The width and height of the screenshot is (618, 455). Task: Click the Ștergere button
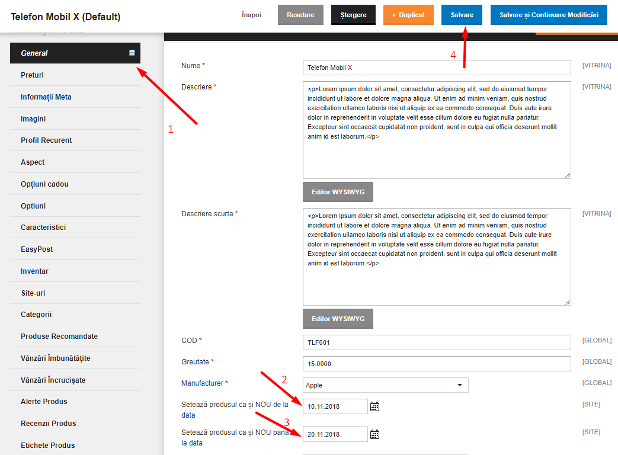point(354,15)
